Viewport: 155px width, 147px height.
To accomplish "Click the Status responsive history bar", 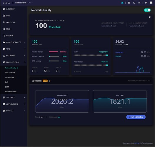I will pos(91,55).
